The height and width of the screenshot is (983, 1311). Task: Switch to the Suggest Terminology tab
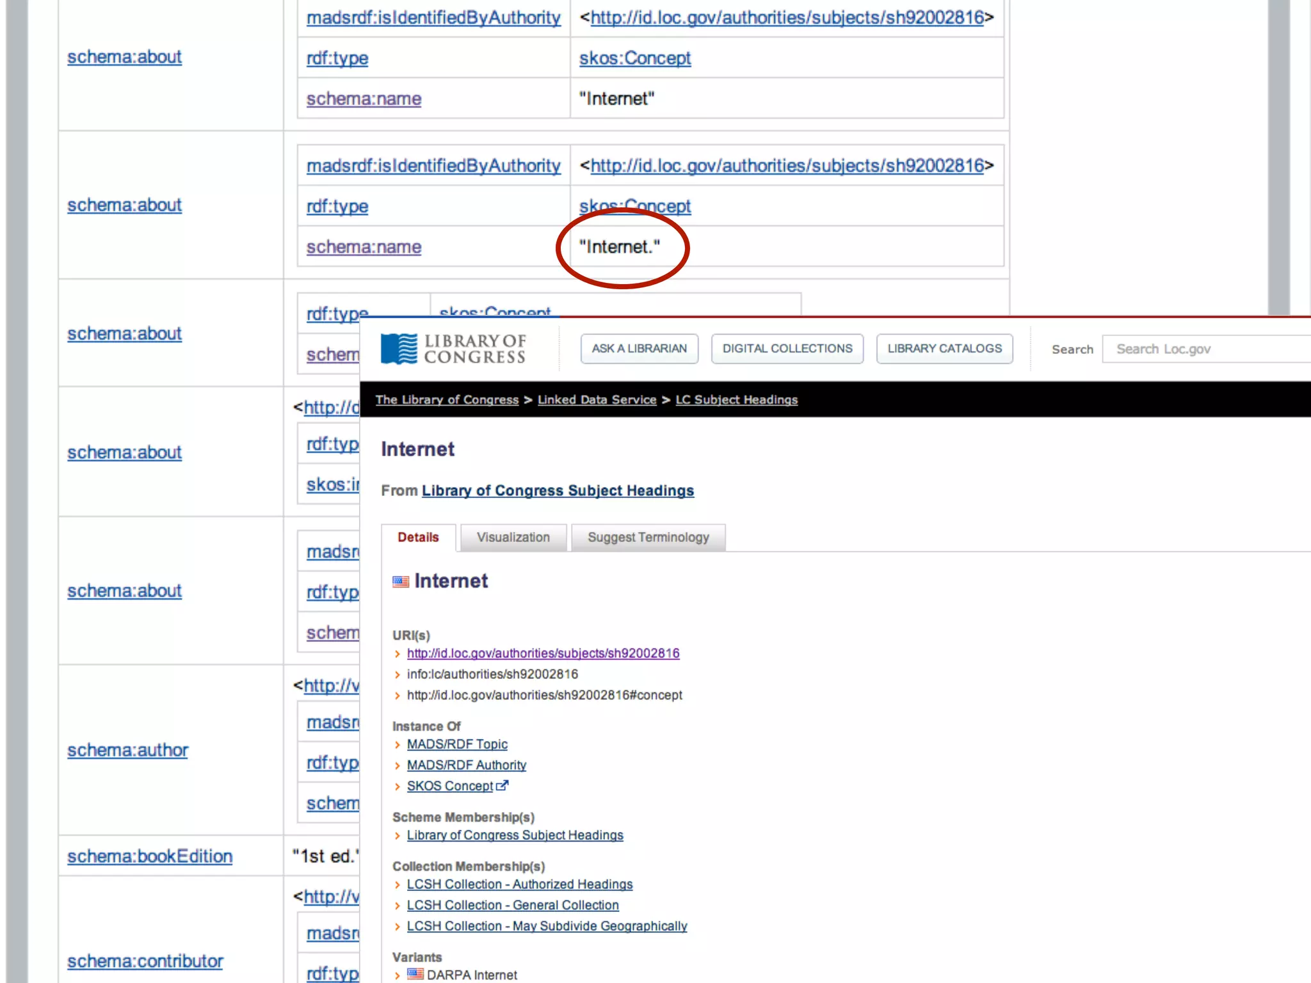(648, 538)
